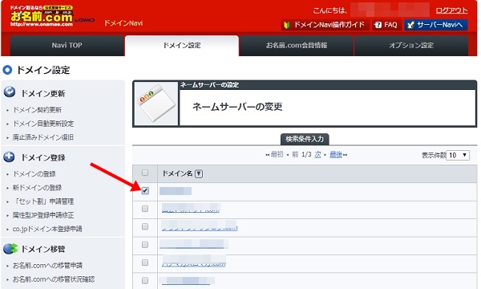The height and width of the screenshot is (289, 481).
Task: Open ドメイン契約更新 in sidebar
Action: coord(37,110)
